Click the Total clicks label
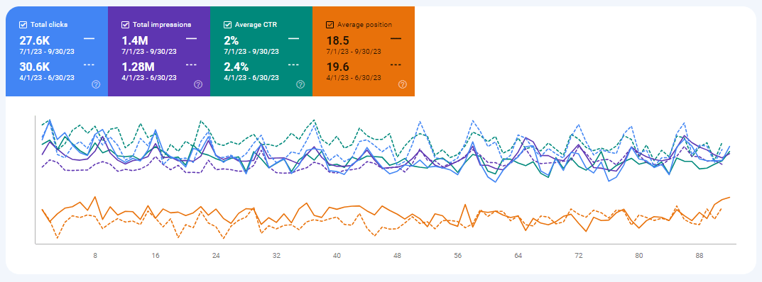The image size is (762, 282). (49, 24)
